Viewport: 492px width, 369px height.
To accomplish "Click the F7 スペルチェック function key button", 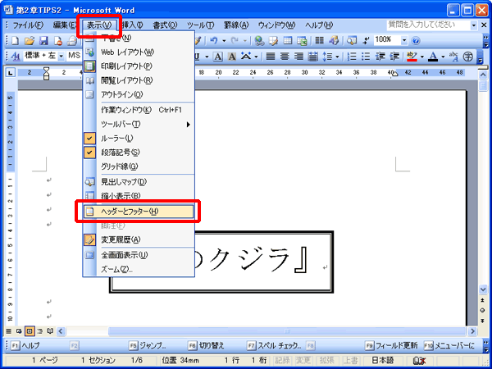I will [x=275, y=345].
